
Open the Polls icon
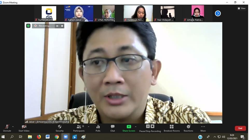(x=98, y=128)
